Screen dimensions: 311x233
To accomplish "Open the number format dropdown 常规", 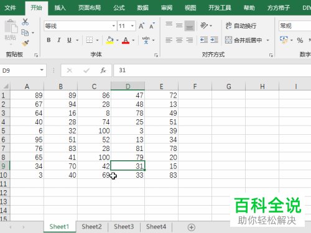I will point(295,26).
